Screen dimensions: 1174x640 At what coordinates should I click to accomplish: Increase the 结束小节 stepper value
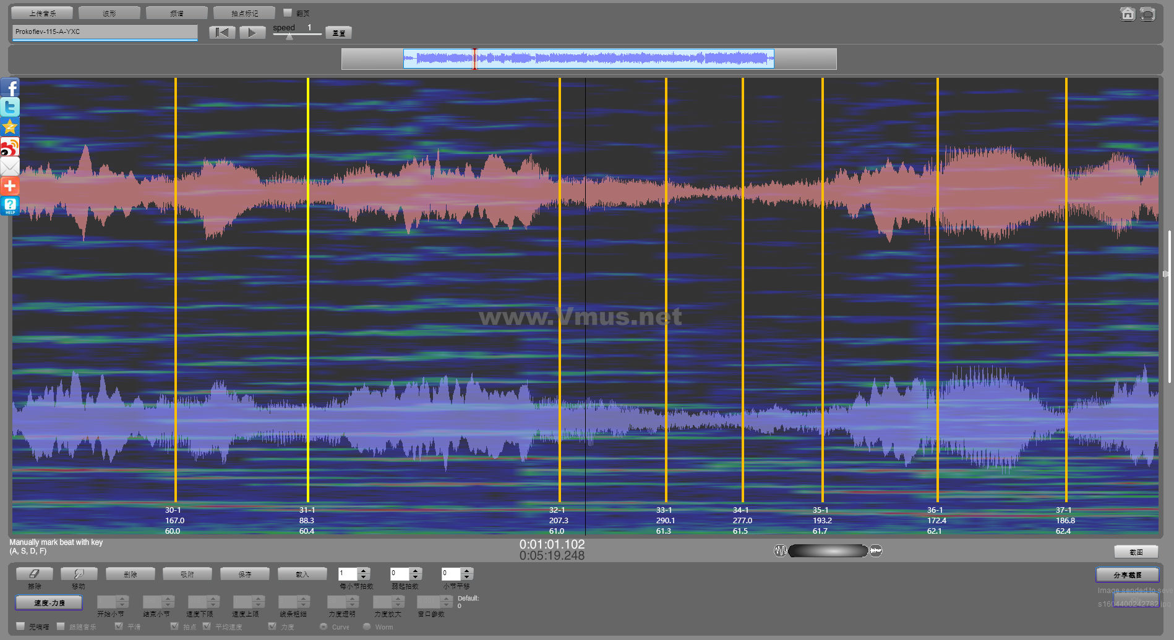coord(168,599)
